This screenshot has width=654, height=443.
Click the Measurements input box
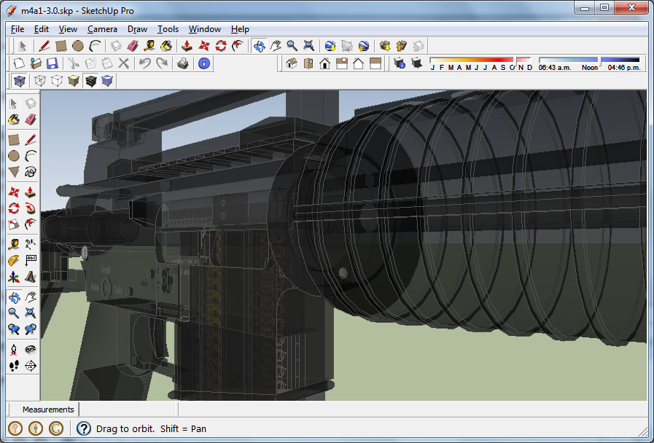tap(128, 409)
